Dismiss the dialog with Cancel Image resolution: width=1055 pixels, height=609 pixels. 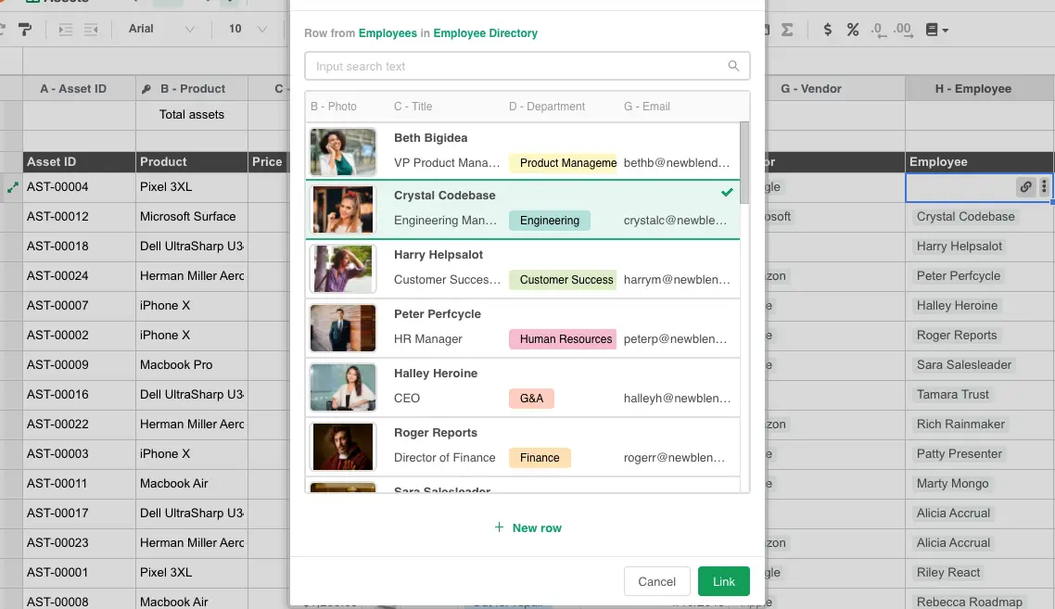tap(656, 581)
